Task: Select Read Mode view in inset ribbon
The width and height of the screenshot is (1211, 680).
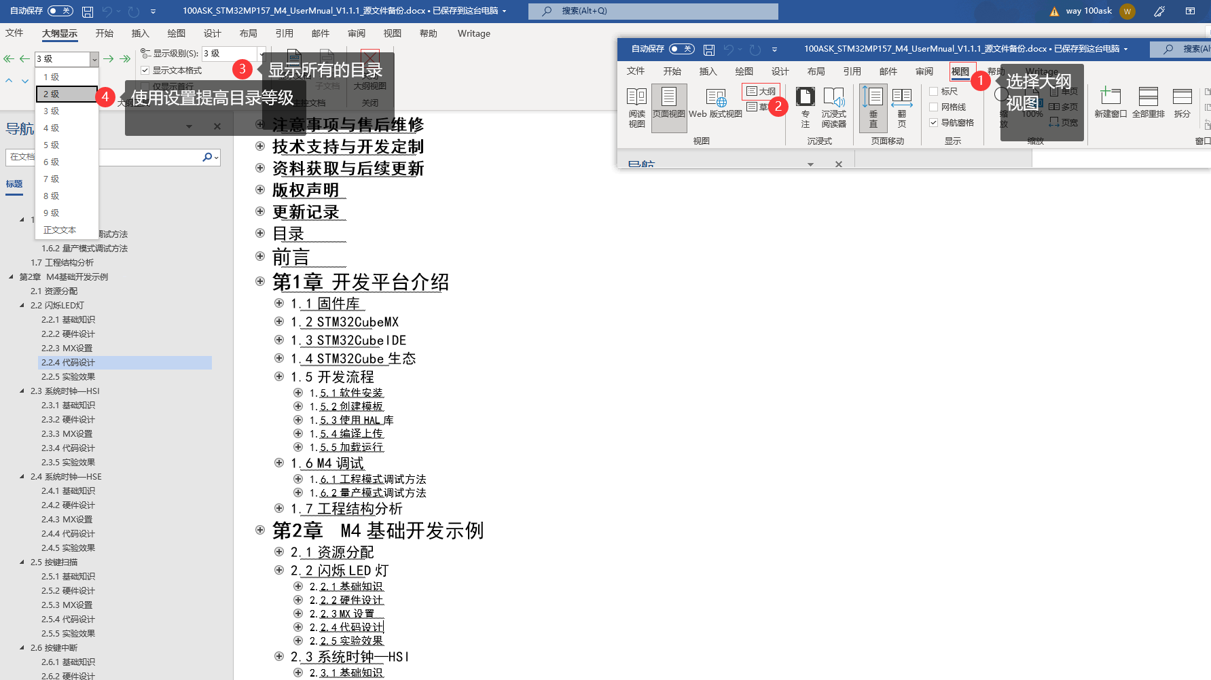Action: 636,107
